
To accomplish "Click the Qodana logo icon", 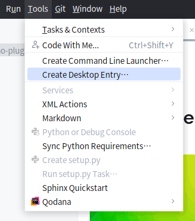I will coord(35,202).
